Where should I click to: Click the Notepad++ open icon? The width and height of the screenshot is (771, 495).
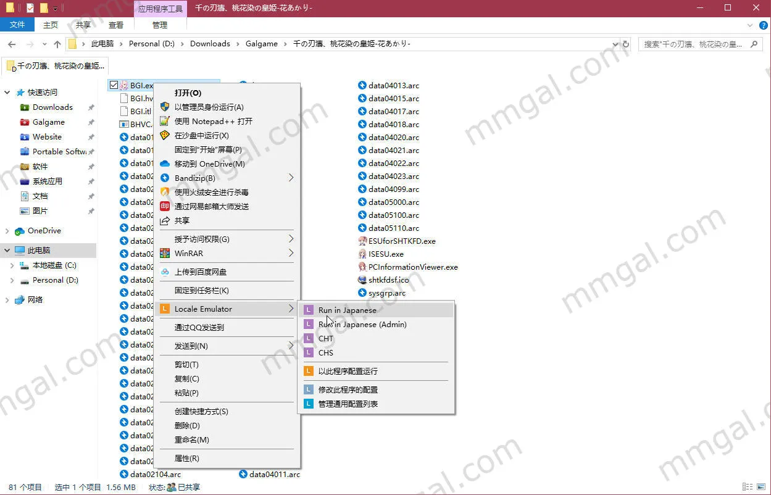tap(165, 122)
